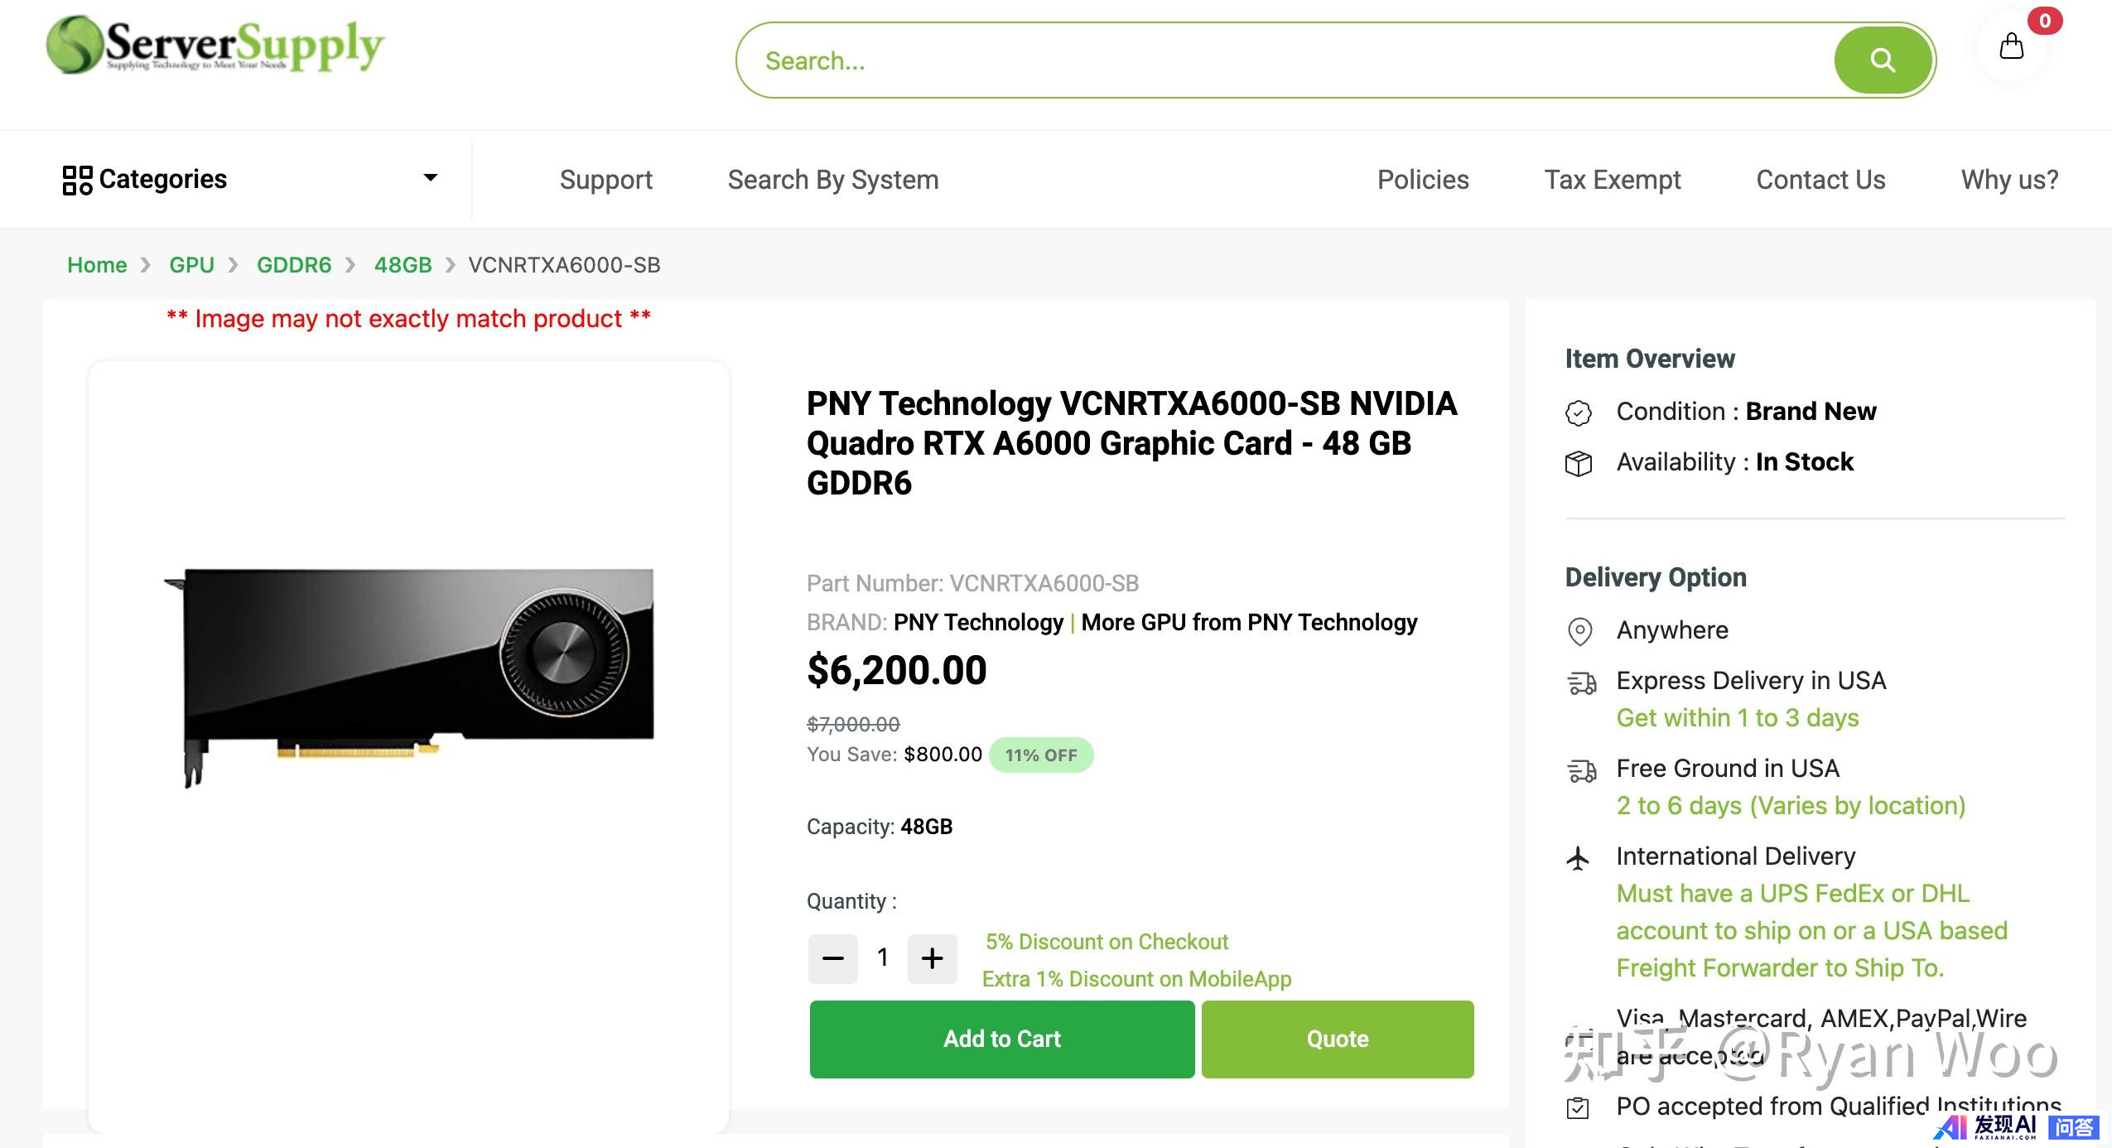Click the Anywhere location pin icon
2112x1148 pixels.
click(x=1579, y=632)
